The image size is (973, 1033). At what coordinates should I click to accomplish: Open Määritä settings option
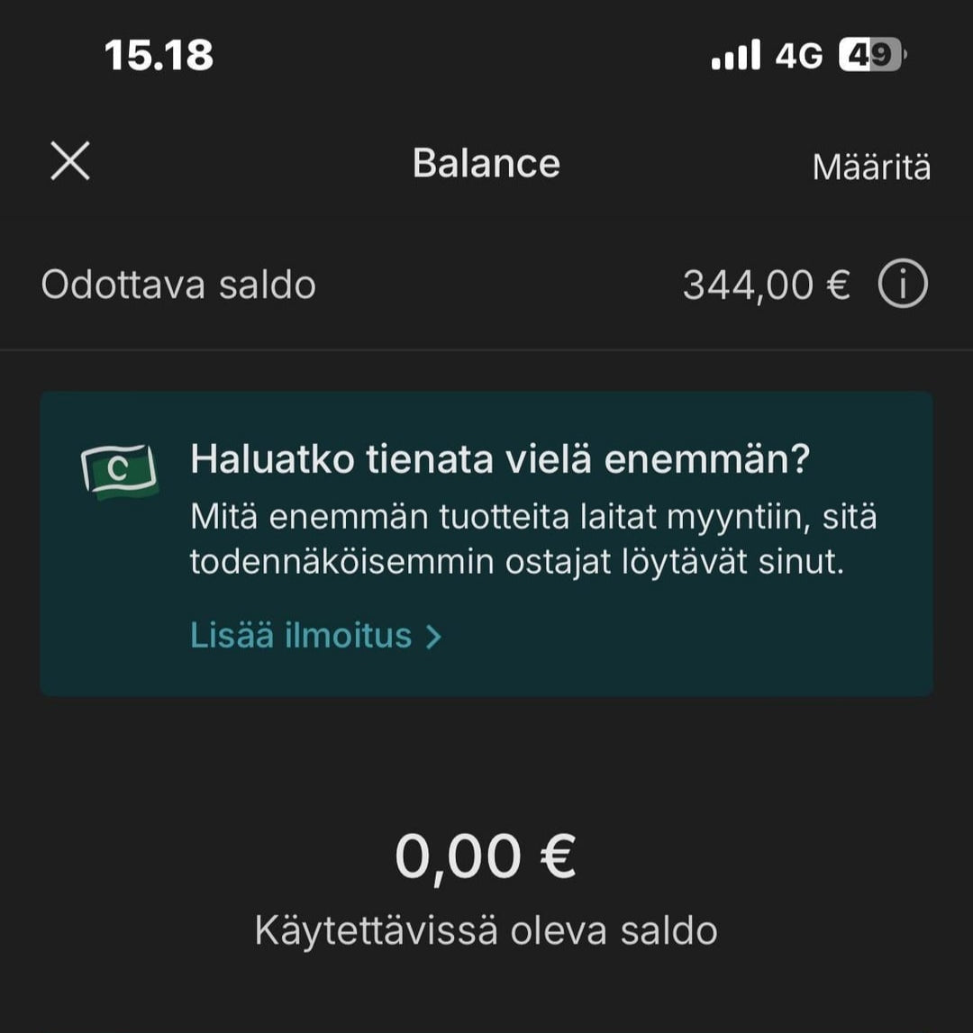(871, 167)
